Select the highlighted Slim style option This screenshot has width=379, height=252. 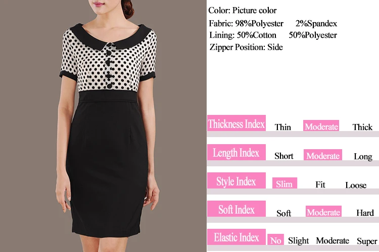(285, 183)
